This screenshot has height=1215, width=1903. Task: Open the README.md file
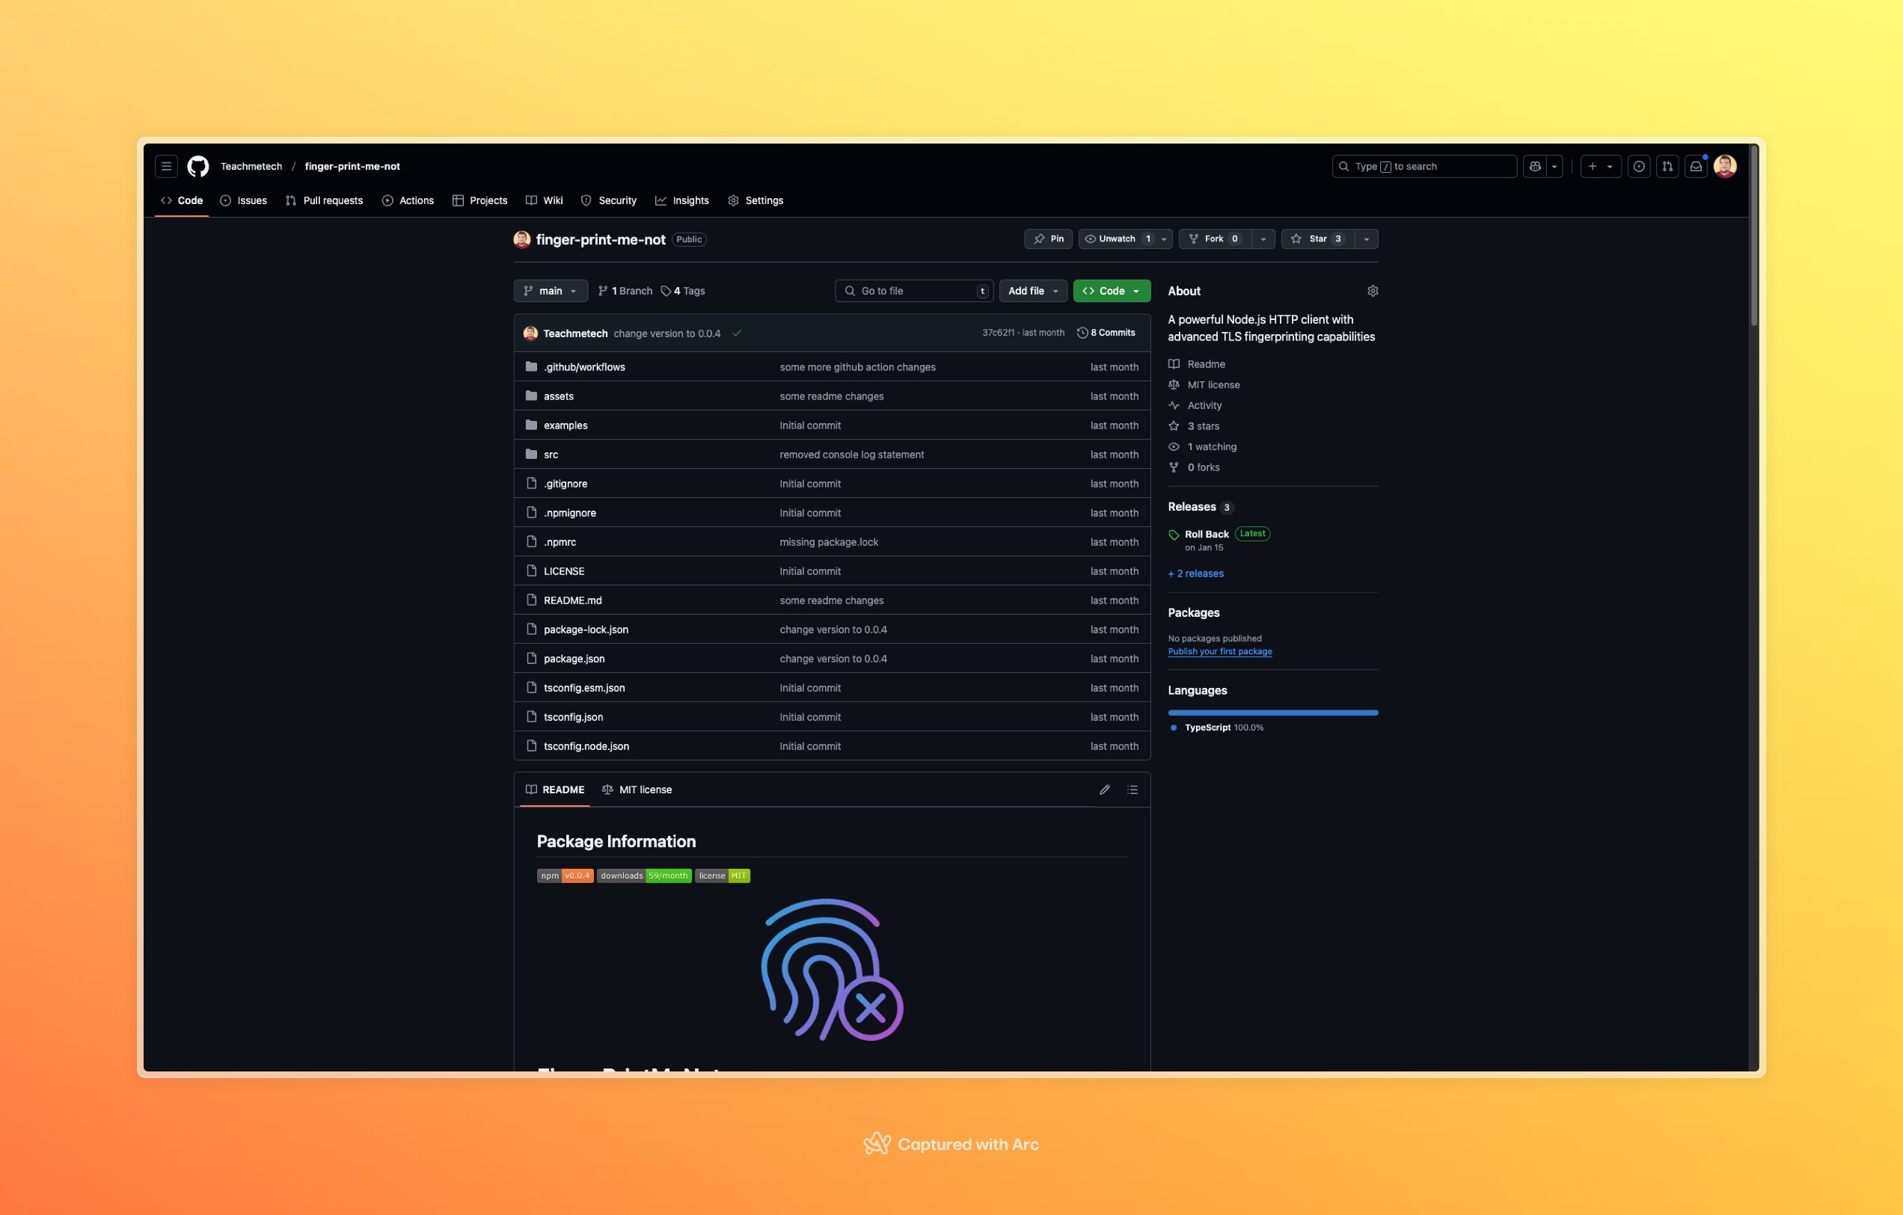[x=573, y=600]
